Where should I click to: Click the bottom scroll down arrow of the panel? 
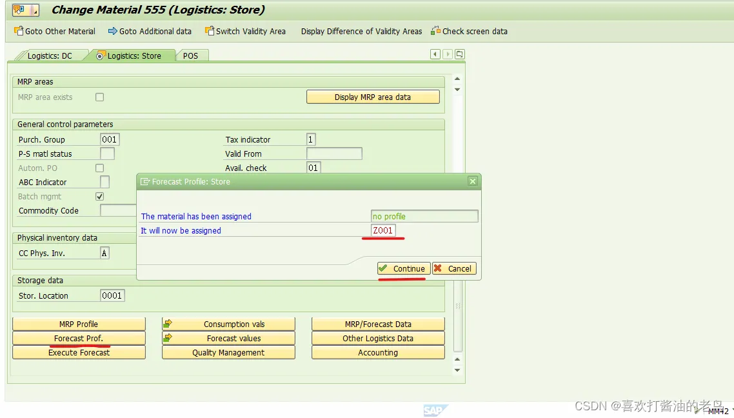(457, 370)
